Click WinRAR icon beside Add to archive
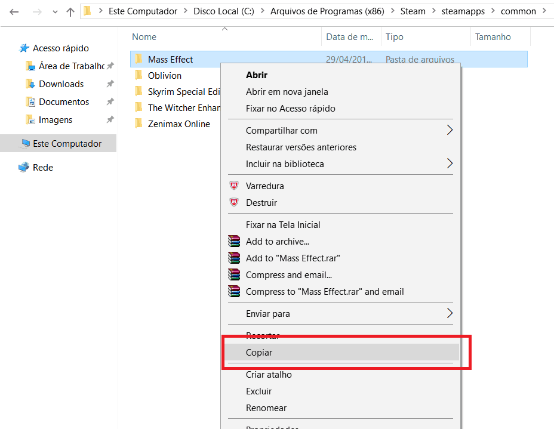 coord(234,241)
